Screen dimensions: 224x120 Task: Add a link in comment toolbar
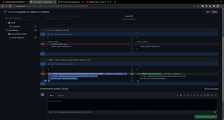coord(194,95)
